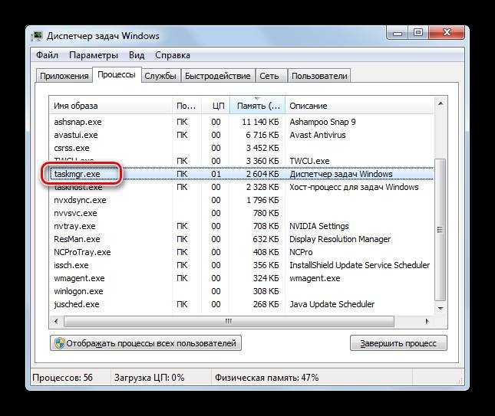Open the Справка menu

(173, 55)
